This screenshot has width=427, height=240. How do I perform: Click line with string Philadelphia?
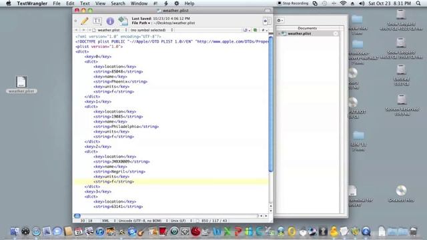point(126,127)
